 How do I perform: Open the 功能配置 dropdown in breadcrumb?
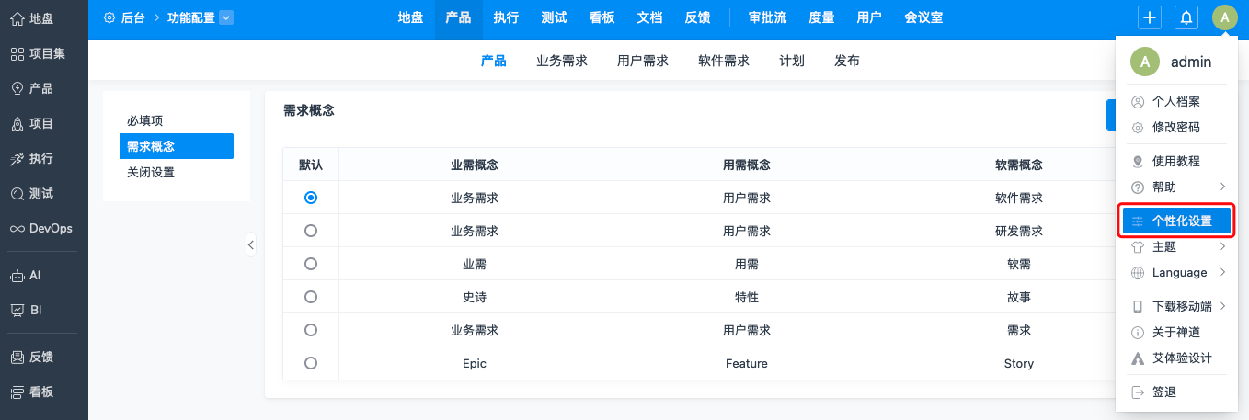[x=227, y=17]
